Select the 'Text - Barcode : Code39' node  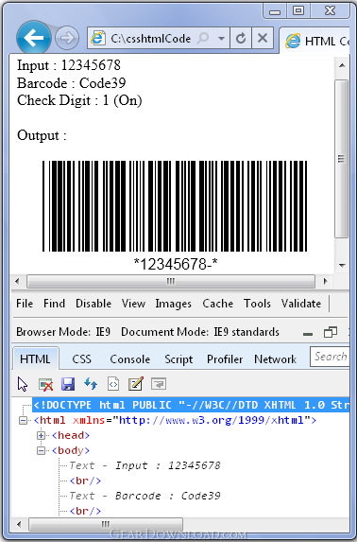[144, 496]
